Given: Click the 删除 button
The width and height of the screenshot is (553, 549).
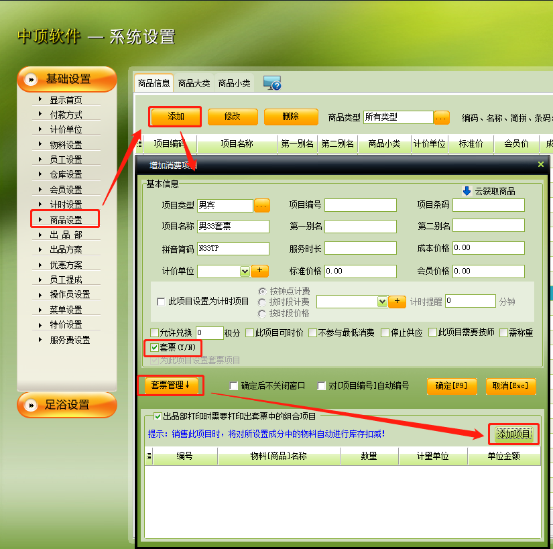Looking at the screenshot, I should (x=291, y=117).
